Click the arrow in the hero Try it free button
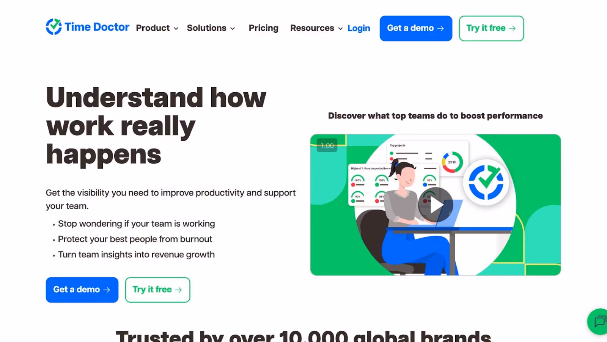The width and height of the screenshot is (607, 342). click(178, 290)
